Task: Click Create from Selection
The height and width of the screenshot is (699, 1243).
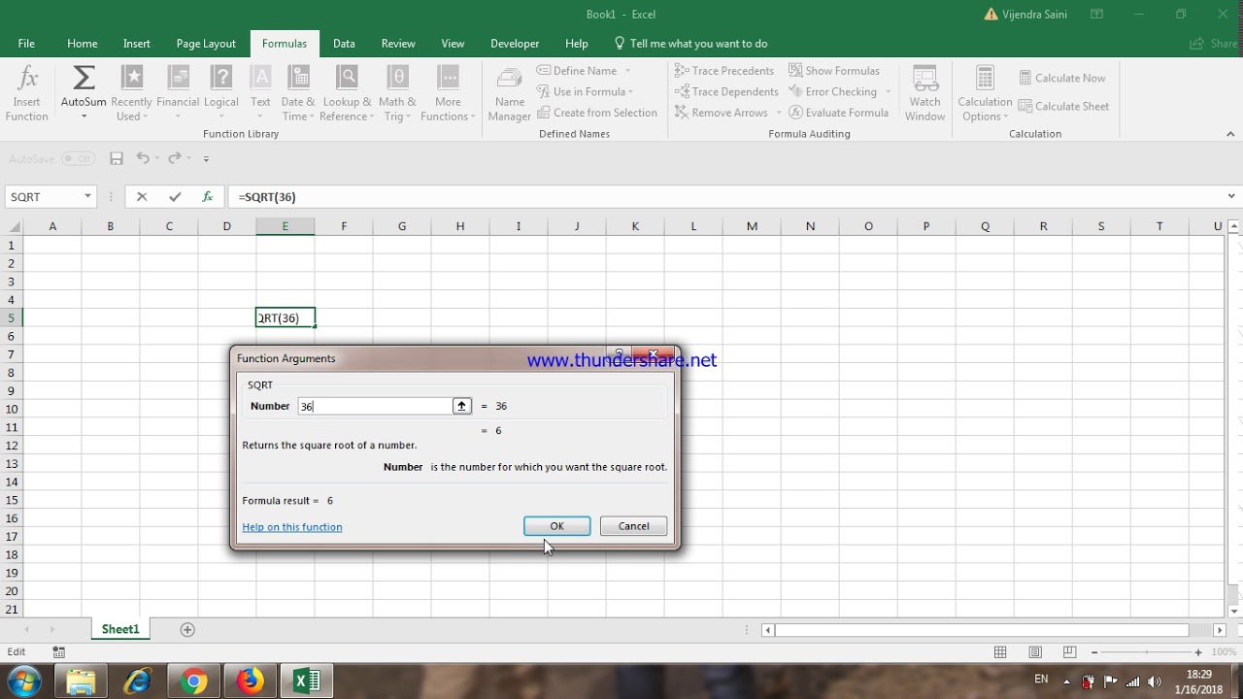Action: pyautogui.click(x=596, y=113)
